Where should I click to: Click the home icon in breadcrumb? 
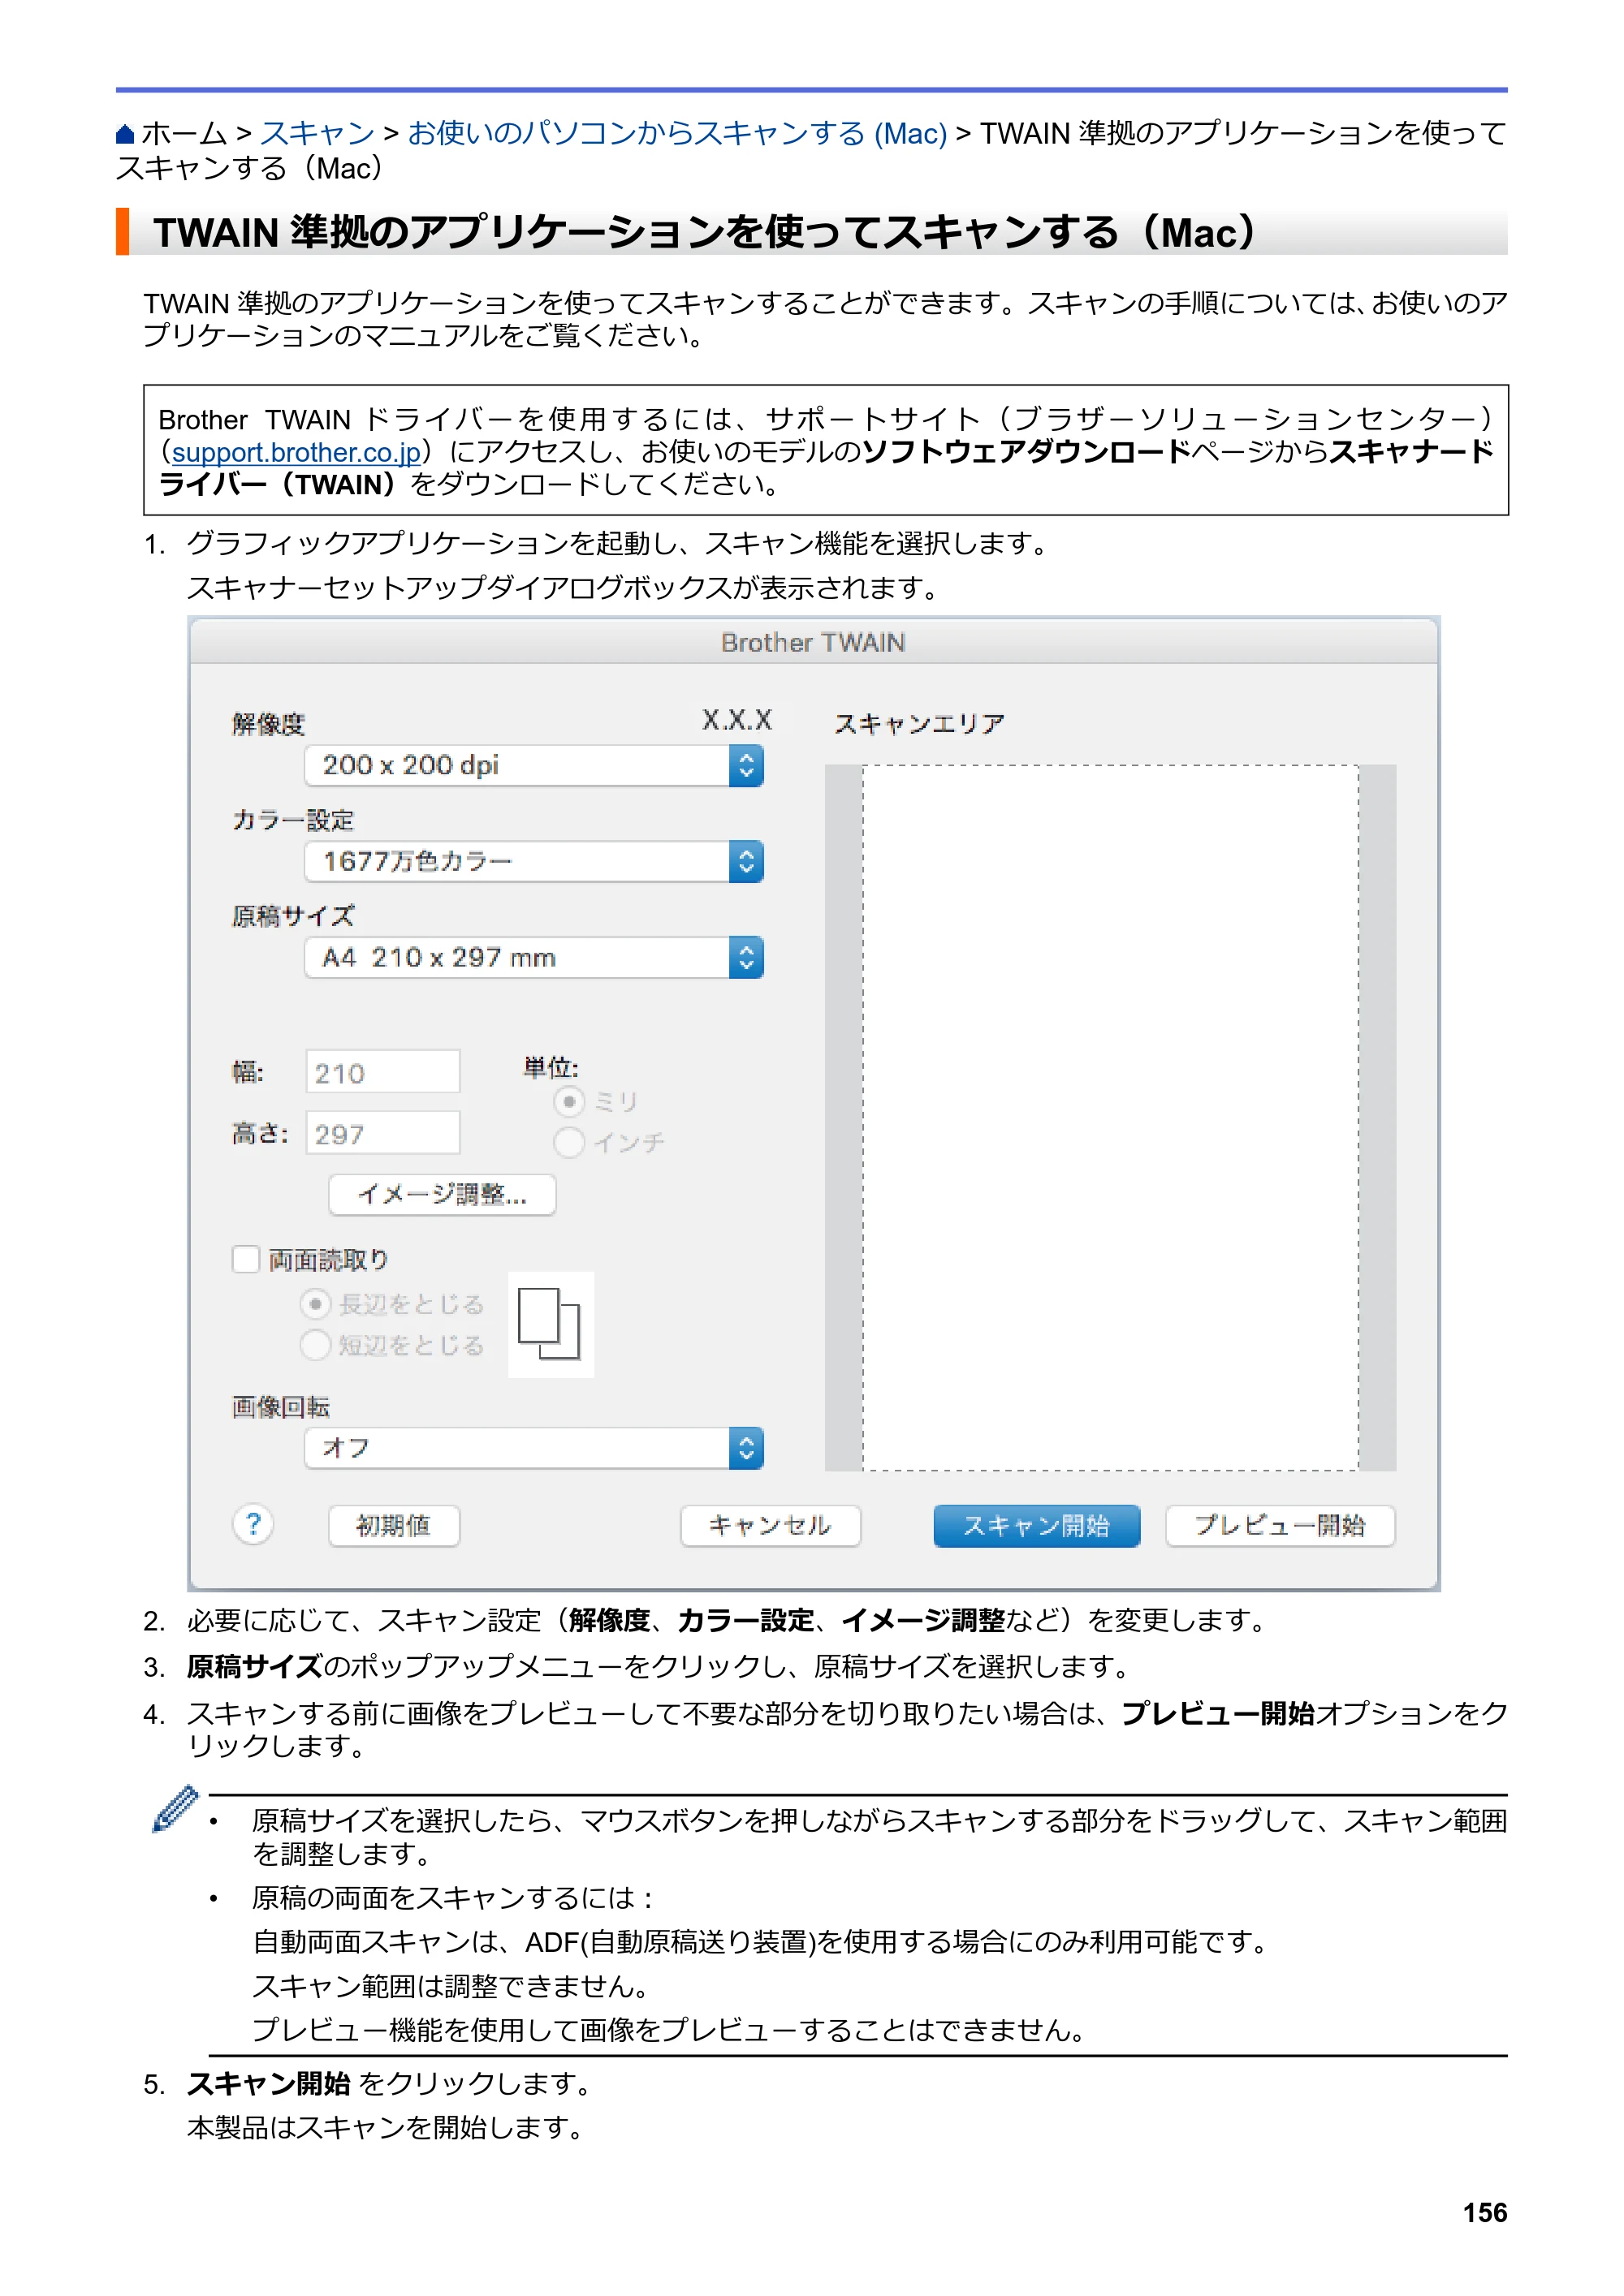[x=125, y=134]
